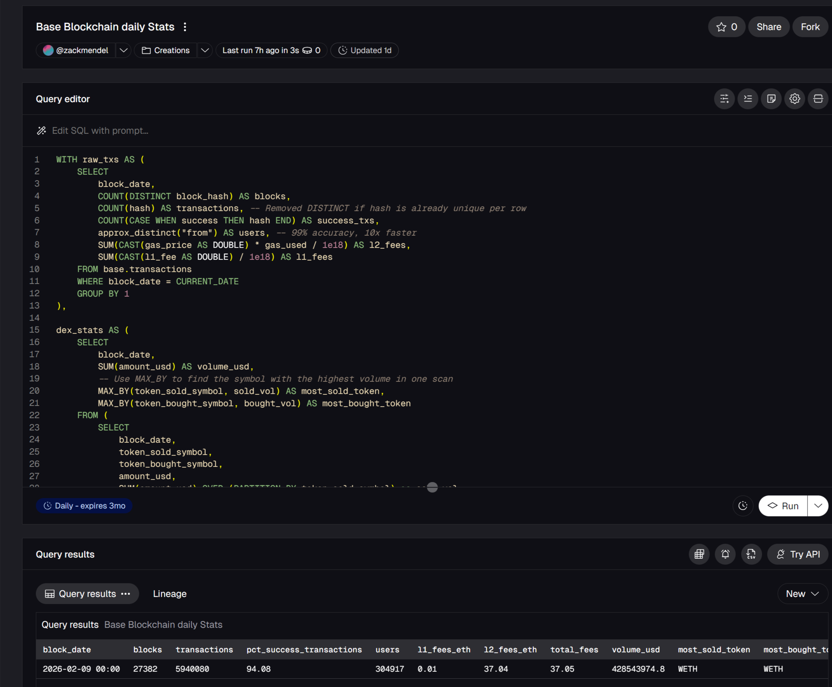The width and height of the screenshot is (832, 687).
Task: Open the query notes icon
Action: pyautogui.click(x=771, y=99)
